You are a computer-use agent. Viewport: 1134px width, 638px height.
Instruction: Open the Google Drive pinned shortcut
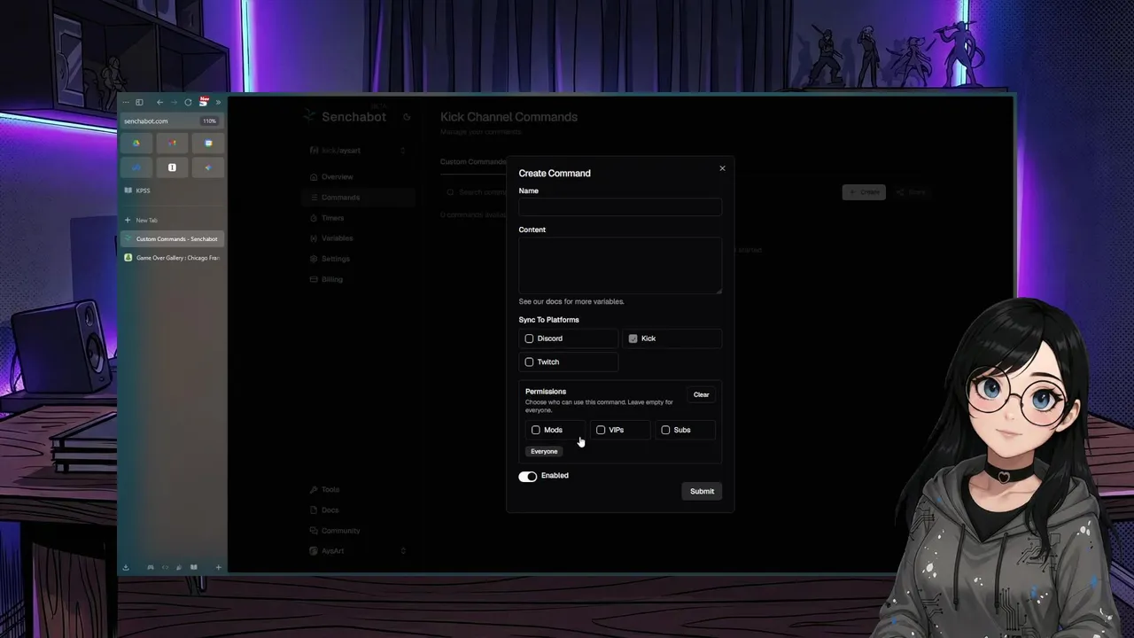pos(136,143)
